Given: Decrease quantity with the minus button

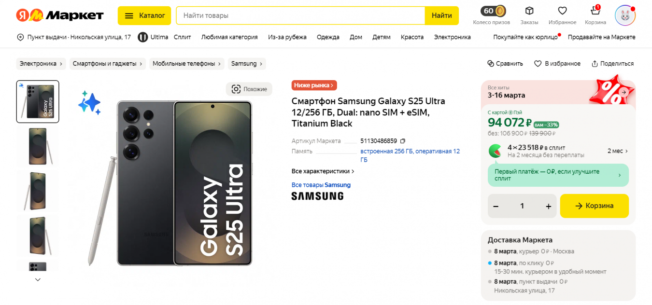Looking at the screenshot, I should pyautogui.click(x=496, y=206).
